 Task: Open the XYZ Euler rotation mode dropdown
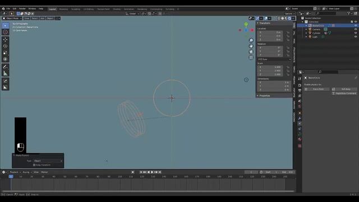[x=274, y=59]
